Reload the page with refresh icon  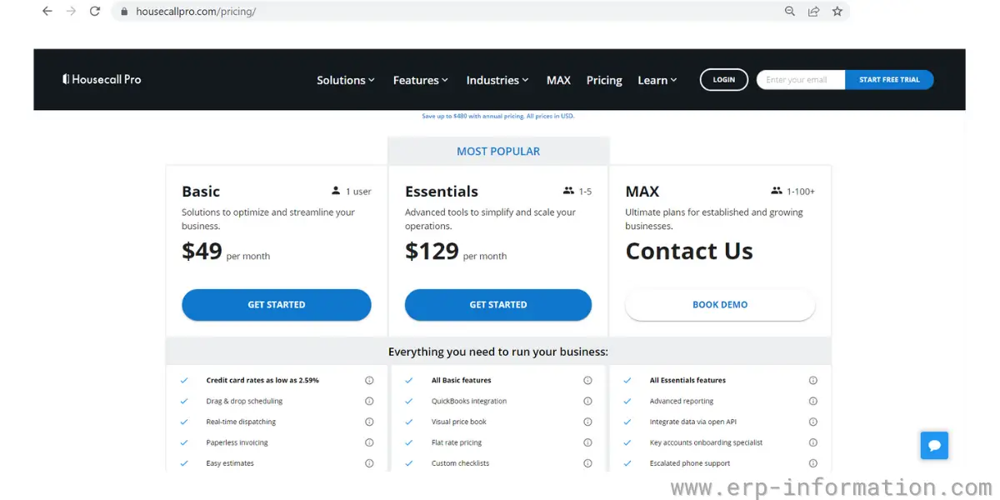(95, 12)
